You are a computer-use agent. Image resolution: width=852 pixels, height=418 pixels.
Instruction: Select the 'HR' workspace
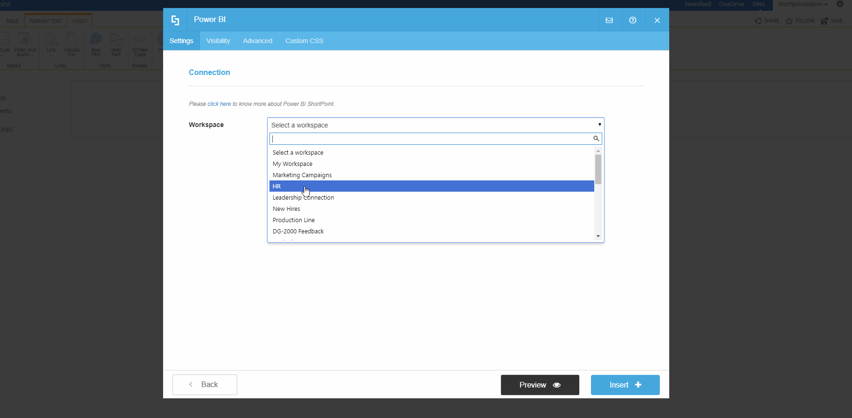pos(432,187)
